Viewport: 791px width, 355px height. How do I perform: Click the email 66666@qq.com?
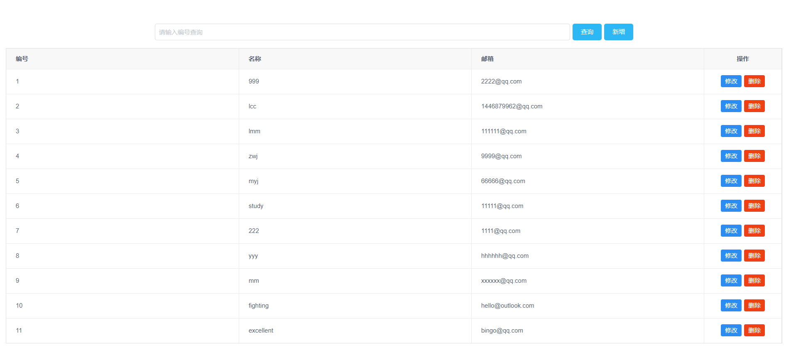[503, 181]
